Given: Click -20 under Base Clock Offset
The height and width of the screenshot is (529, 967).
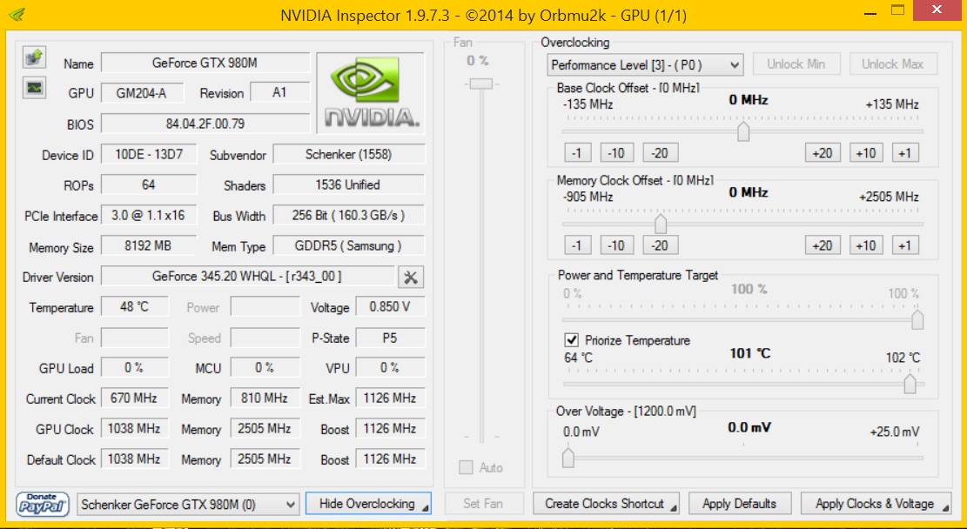Looking at the screenshot, I should click(x=661, y=153).
